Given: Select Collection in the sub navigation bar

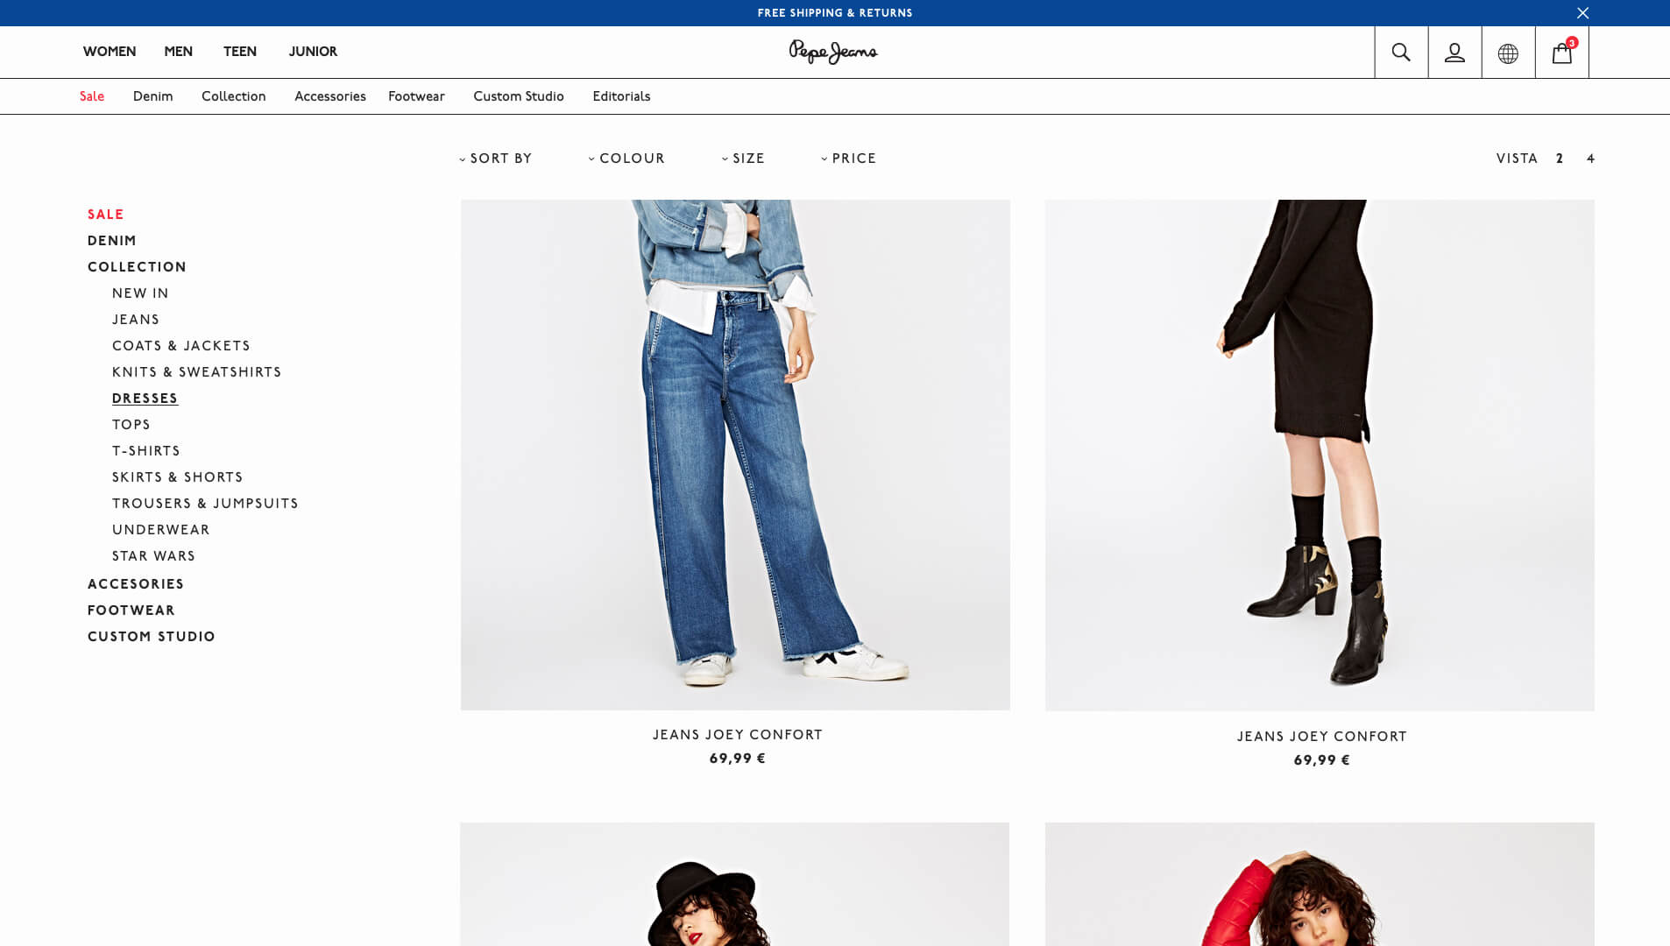Looking at the screenshot, I should tap(233, 96).
